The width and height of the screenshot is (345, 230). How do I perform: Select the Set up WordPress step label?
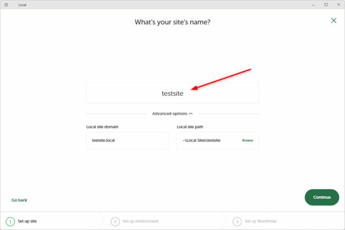click(x=261, y=221)
